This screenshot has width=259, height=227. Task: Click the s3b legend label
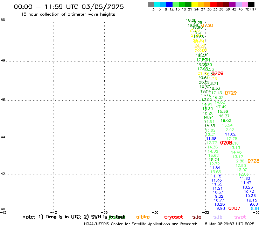[218, 217]
